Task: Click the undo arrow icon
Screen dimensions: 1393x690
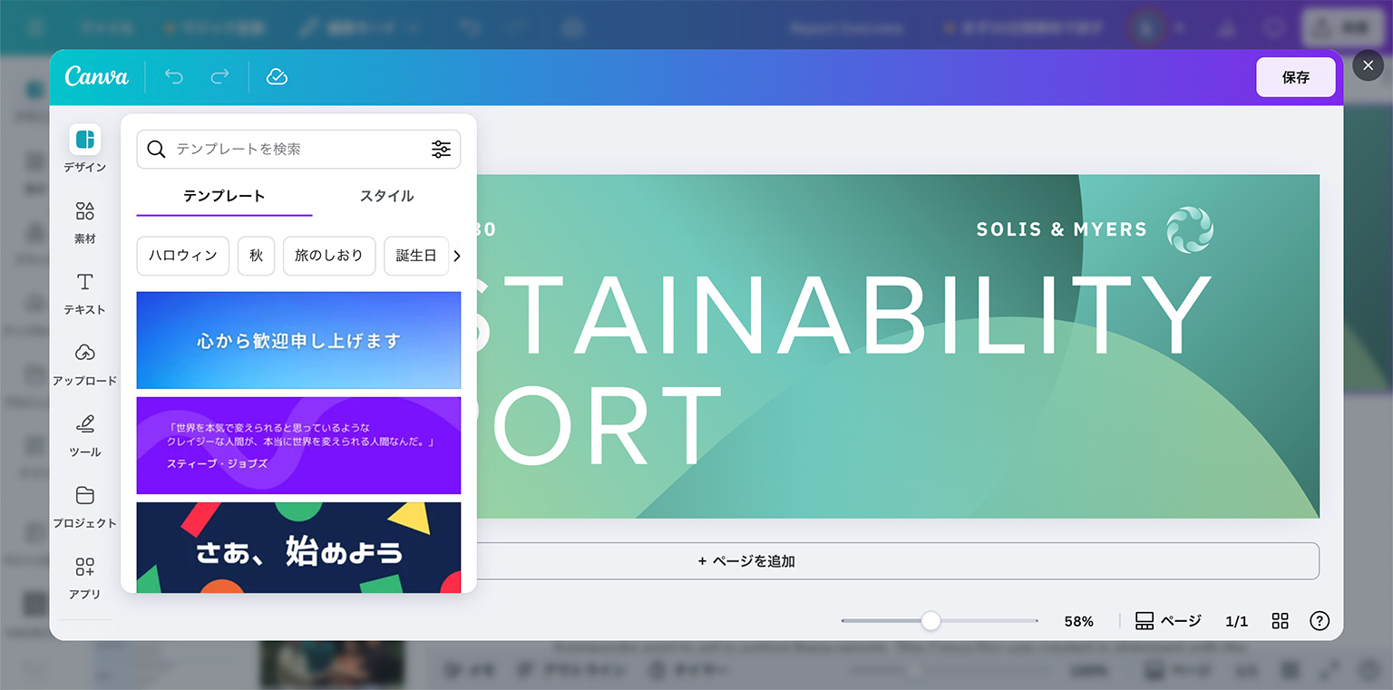Action: click(x=174, y=77)
